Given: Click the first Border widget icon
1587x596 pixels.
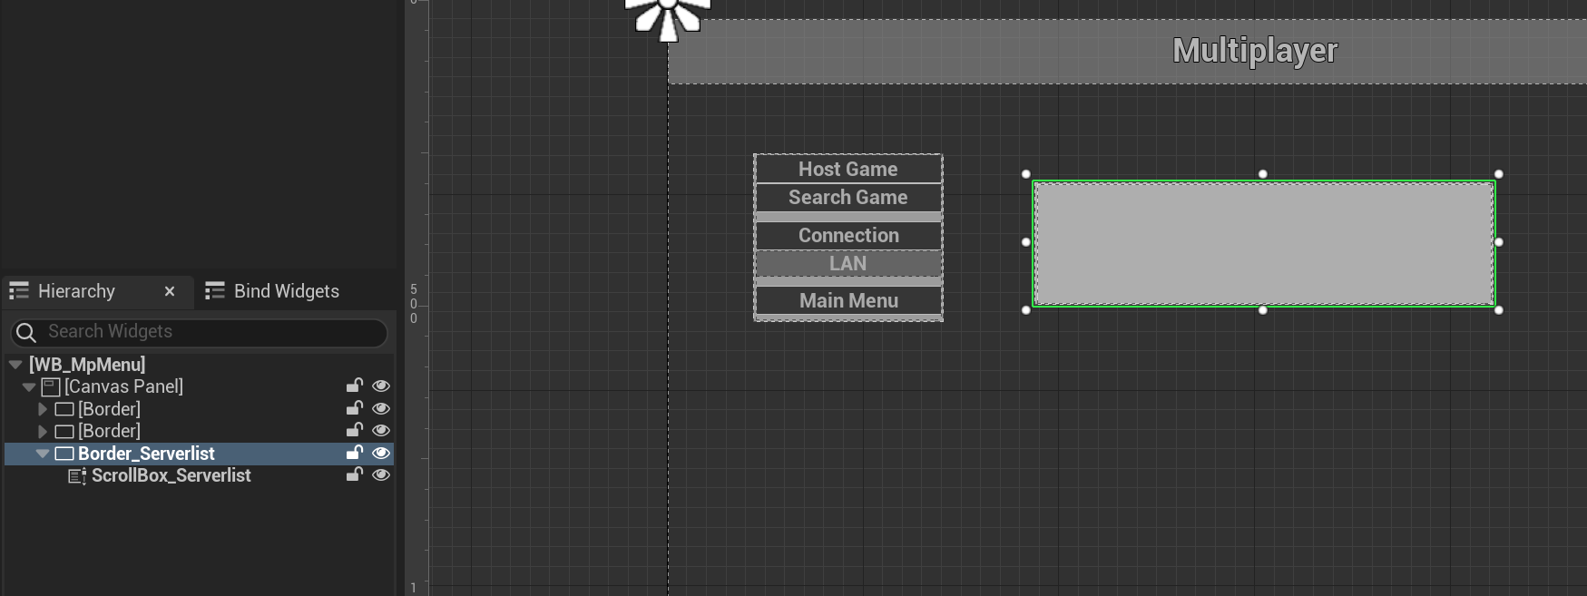Looking at the screenshot, I should pyautogui.click(x=64, y=409).
